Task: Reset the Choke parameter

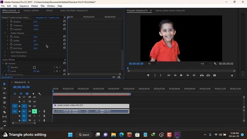Action: 64,37
